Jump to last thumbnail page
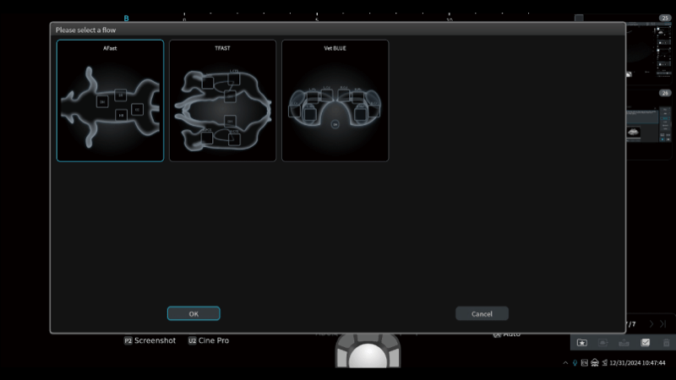Image resolution: width=676 pixels, height=380 pixels. [x=663, y=324]
